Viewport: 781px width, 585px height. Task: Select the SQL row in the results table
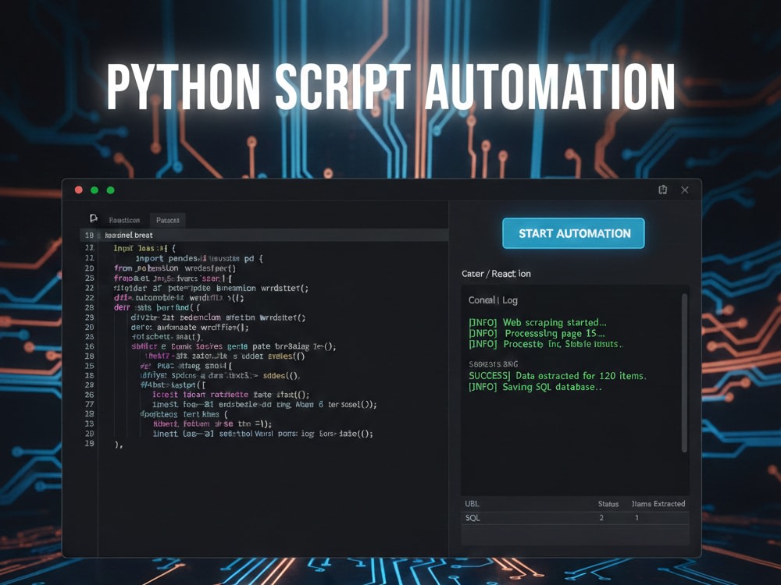click(576, 518)
